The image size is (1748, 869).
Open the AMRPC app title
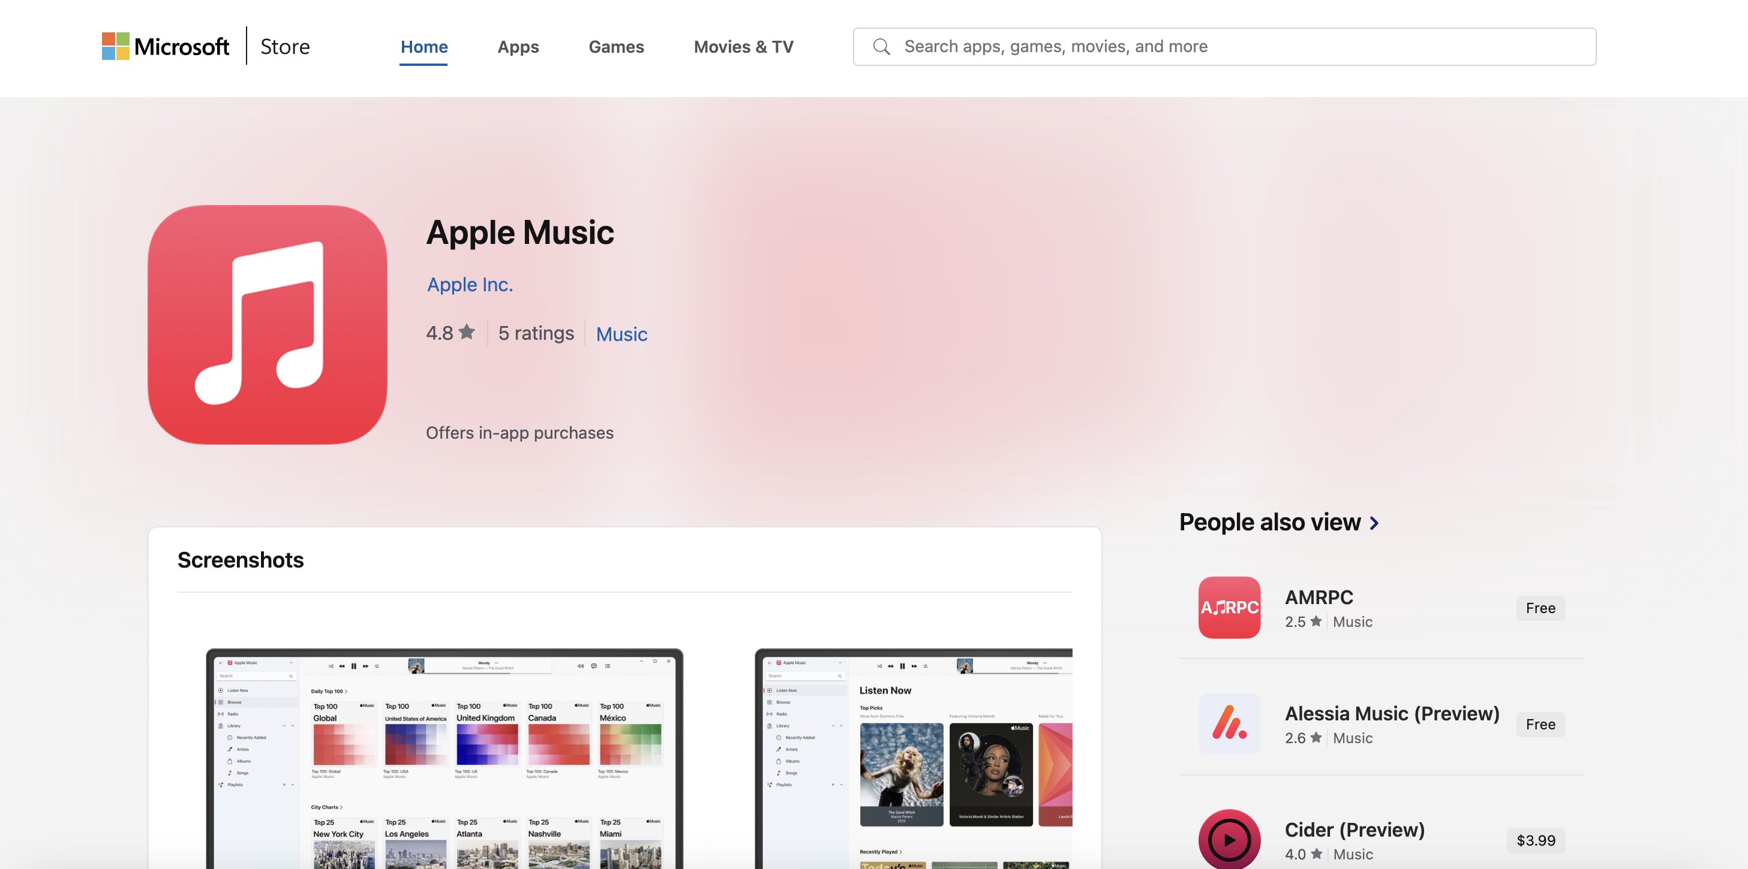[1318, 597]
